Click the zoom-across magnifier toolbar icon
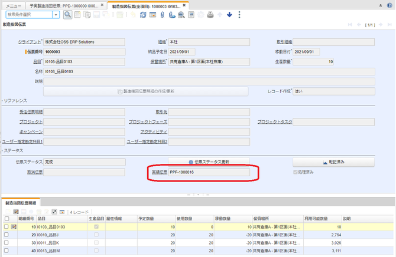Image resolution: width=396 pixels, height=257 pixels. click(x=181, y=15)
